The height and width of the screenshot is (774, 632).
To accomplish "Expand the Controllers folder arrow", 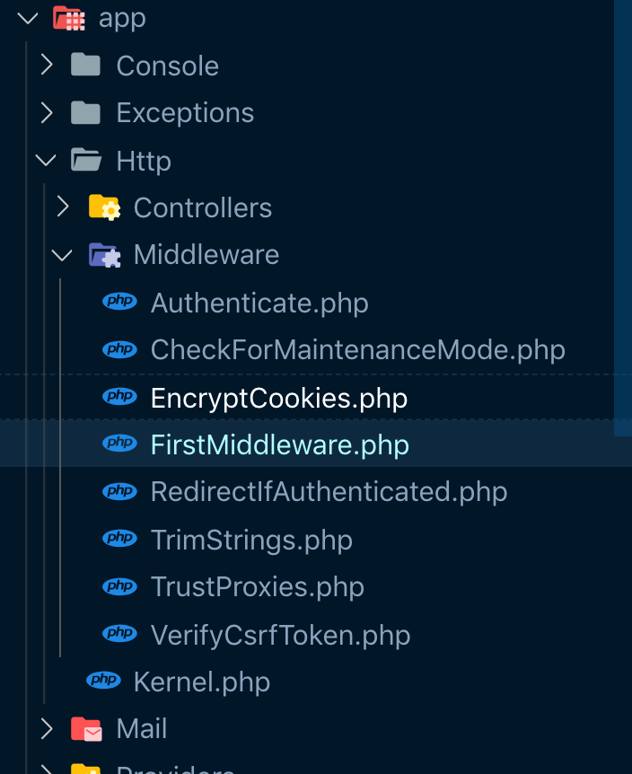I will [63, 208].
